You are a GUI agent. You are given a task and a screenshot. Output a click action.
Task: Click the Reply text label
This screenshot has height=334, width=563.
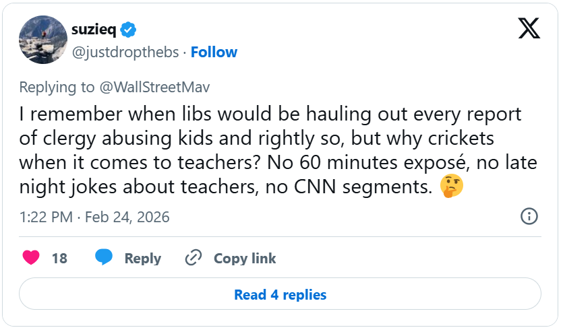coord(143,259)
